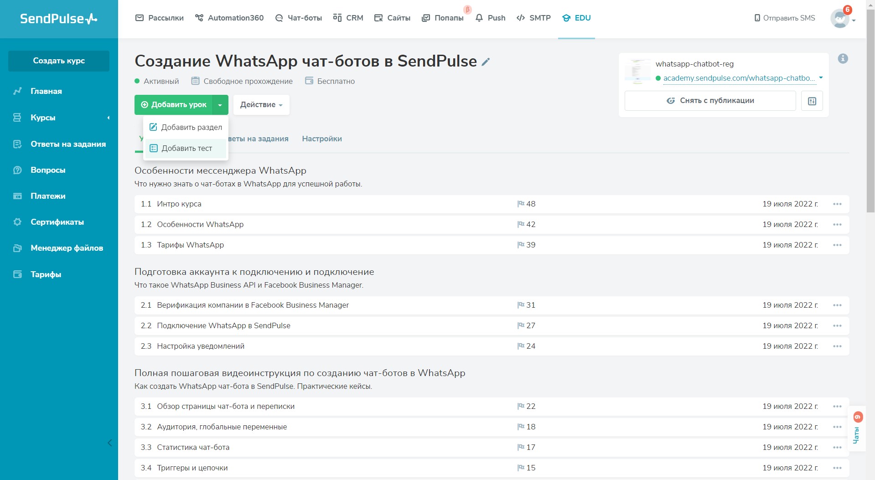Click the pencil icon to rename the course

[486, 61]
